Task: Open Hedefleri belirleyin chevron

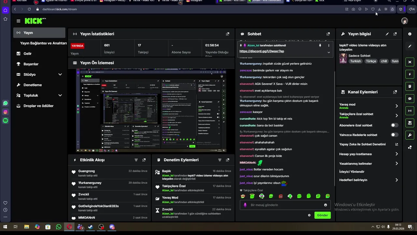Action: pyautogui.click(x=396, y=180)
